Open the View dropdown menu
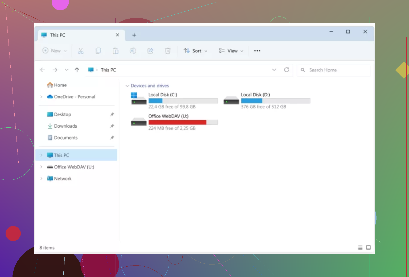Screen dimensions: 409x277 pyautogui.click(x=231, y=51)
